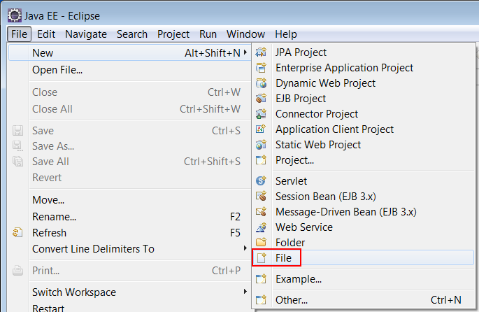Click the Dynamic Web Project globe icon

262,83
